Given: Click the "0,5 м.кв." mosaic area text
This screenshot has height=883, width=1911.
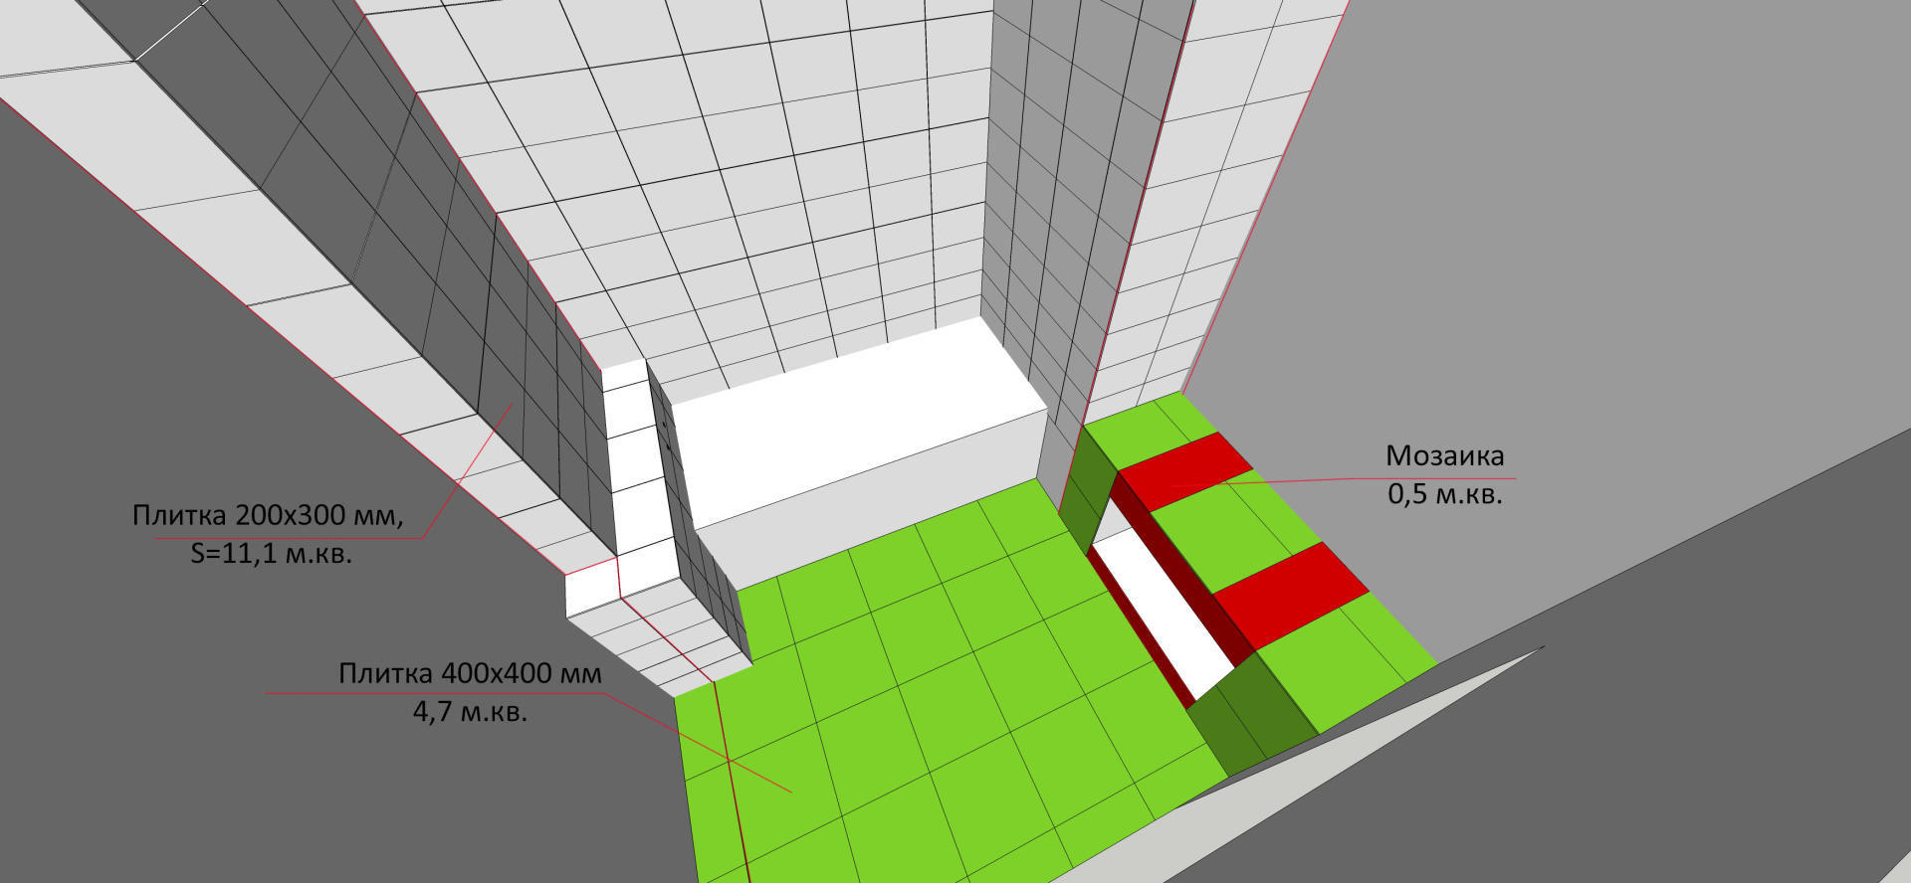Looking at the screenshot, I should (1444, 493).
